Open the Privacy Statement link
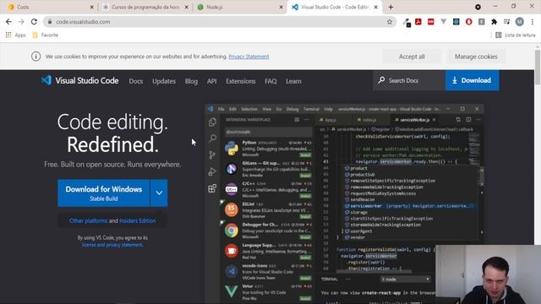Image resolution: width=541 pixels, height=304 pixels. [x=249, y=57]
